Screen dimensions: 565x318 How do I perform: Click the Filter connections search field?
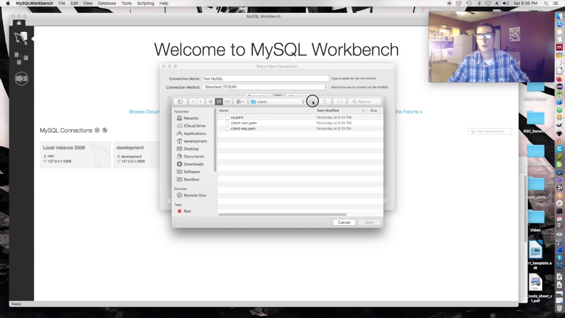490,131
